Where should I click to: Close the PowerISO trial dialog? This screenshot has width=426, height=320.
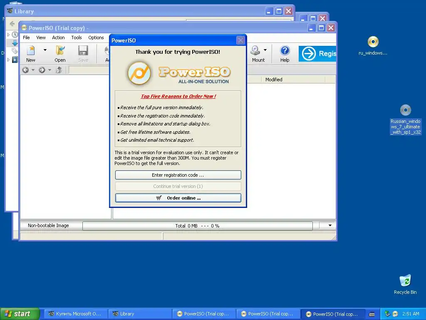[240, 40]
